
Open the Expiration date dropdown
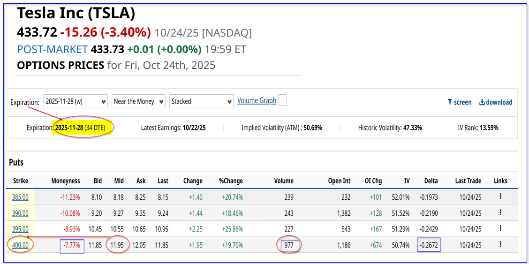(76, 101)
